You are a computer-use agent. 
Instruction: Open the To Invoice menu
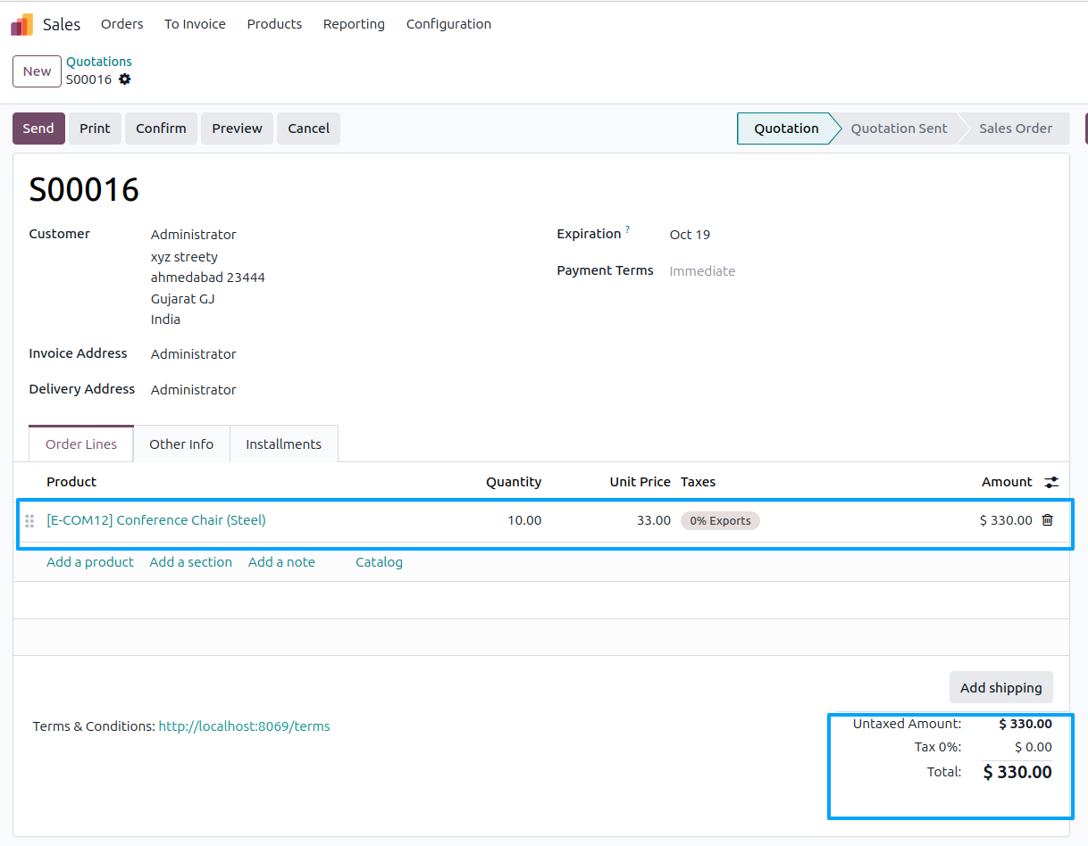coord(195,24)
